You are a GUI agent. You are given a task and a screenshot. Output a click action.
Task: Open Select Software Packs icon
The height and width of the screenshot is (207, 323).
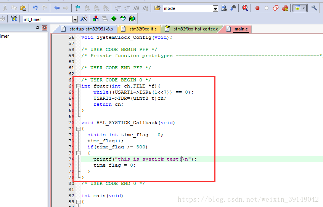click(x=123, y=19)
